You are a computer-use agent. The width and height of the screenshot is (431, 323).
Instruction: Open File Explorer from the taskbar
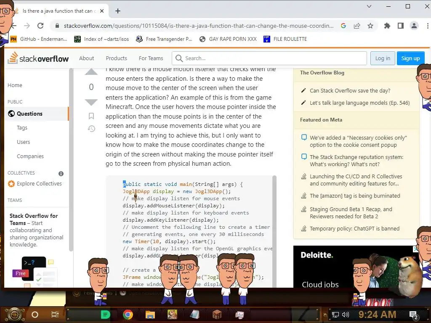tap(150, 315)
